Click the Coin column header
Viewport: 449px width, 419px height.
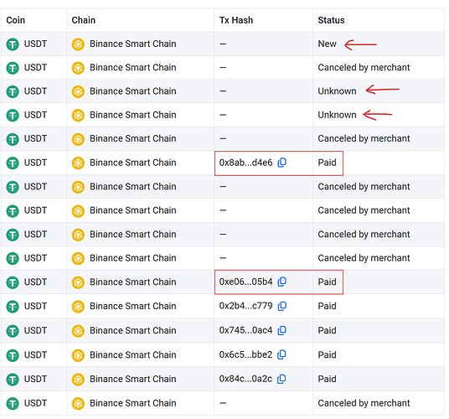click(16, 20)
